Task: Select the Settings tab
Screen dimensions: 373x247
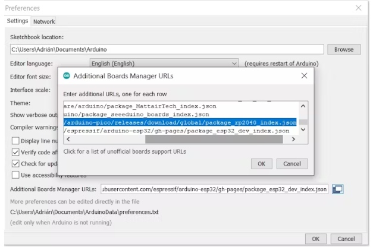Action: 18,21
